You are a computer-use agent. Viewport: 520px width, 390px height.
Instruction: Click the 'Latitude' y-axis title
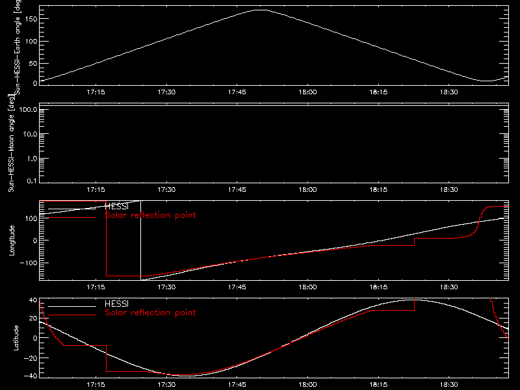(16, 338)
